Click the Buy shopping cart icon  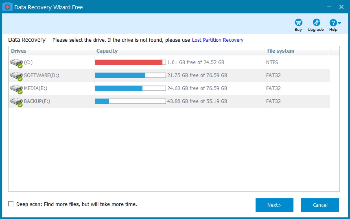point(298,22)
